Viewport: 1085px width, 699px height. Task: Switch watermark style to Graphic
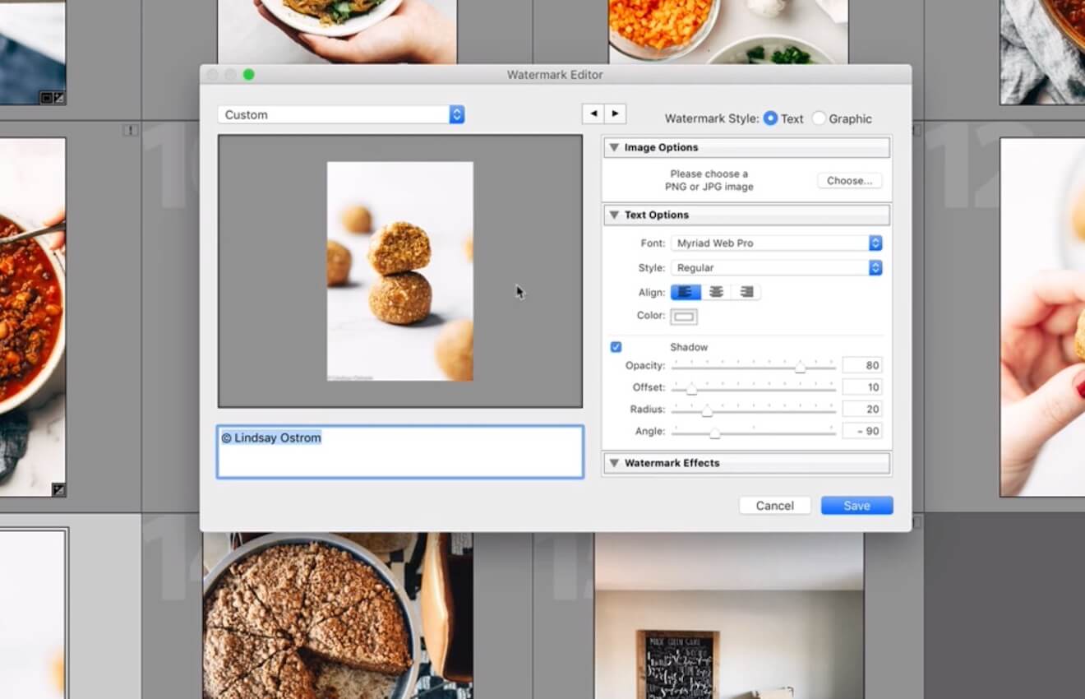pos(819,118)
